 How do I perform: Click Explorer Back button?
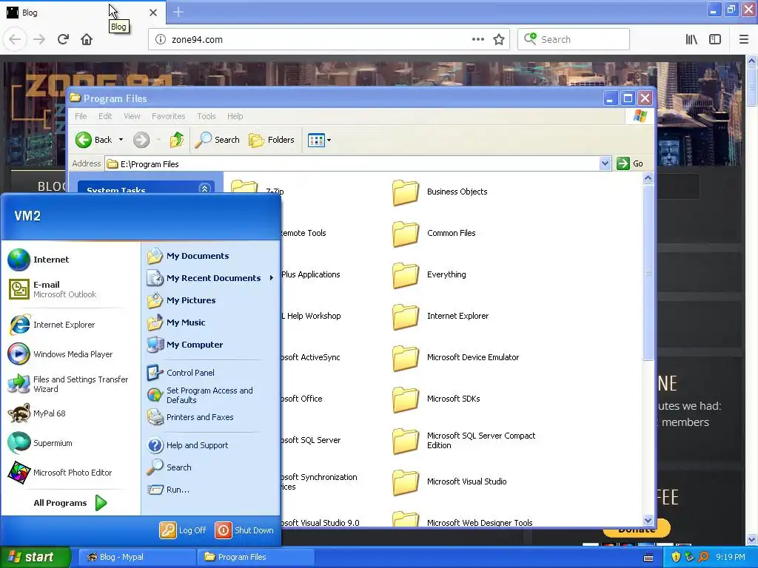[x=94, y=140]
